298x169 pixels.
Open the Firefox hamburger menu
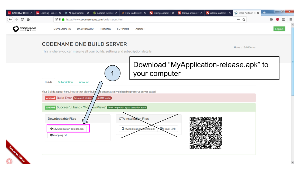[x=291, y=19]
